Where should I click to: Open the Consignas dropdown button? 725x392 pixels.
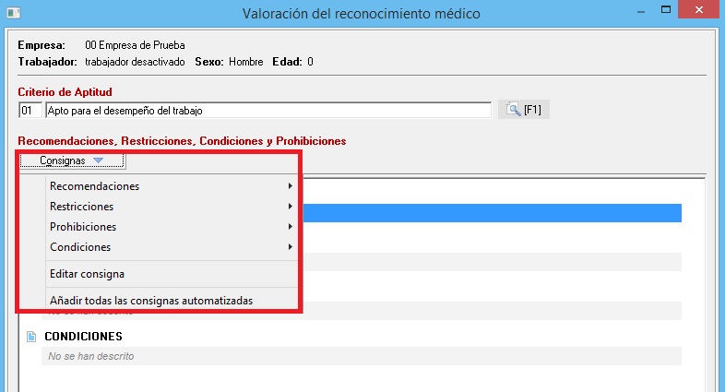coord(72,160)
